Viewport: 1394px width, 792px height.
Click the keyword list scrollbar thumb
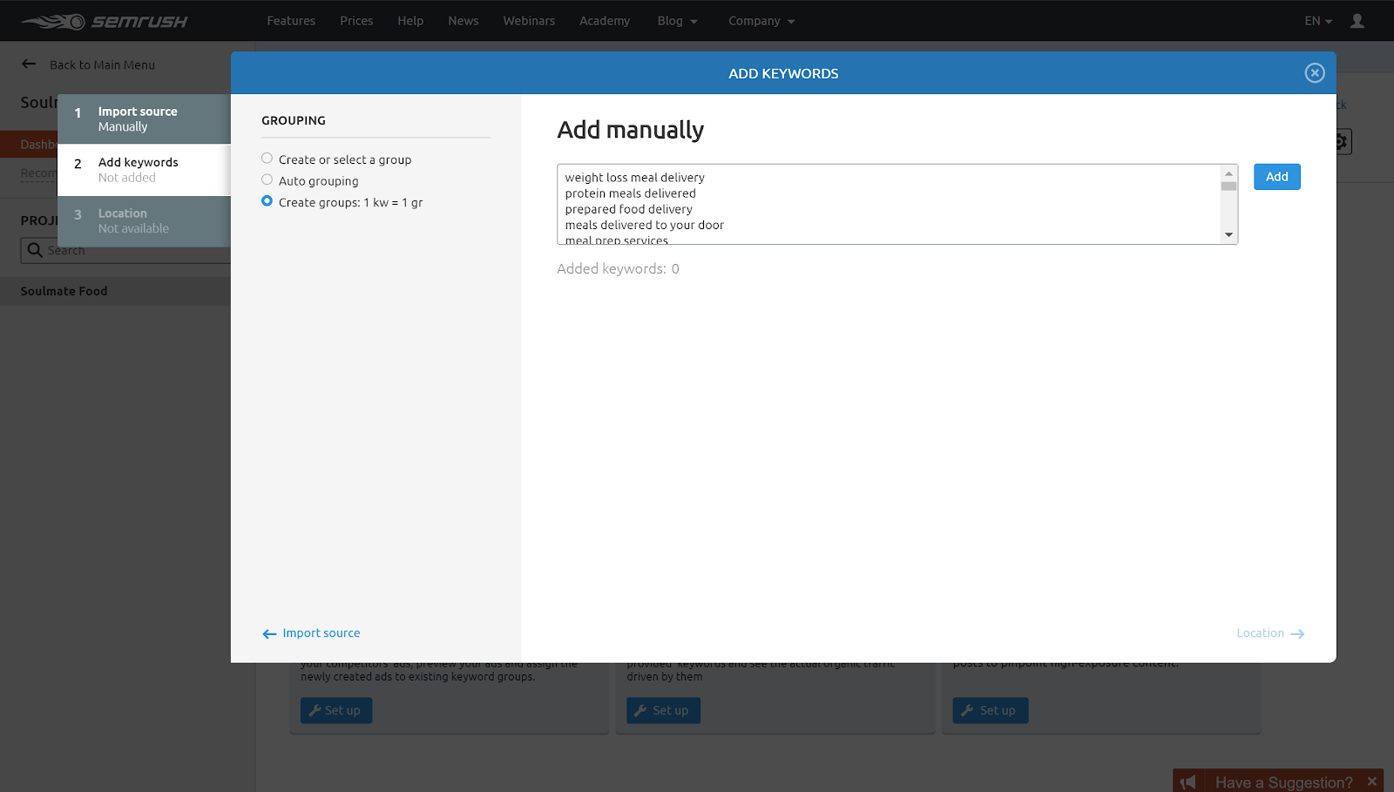click(x=1229, y=186)
